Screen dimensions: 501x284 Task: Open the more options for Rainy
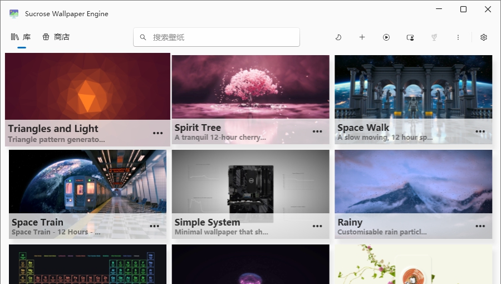[480, 226]
